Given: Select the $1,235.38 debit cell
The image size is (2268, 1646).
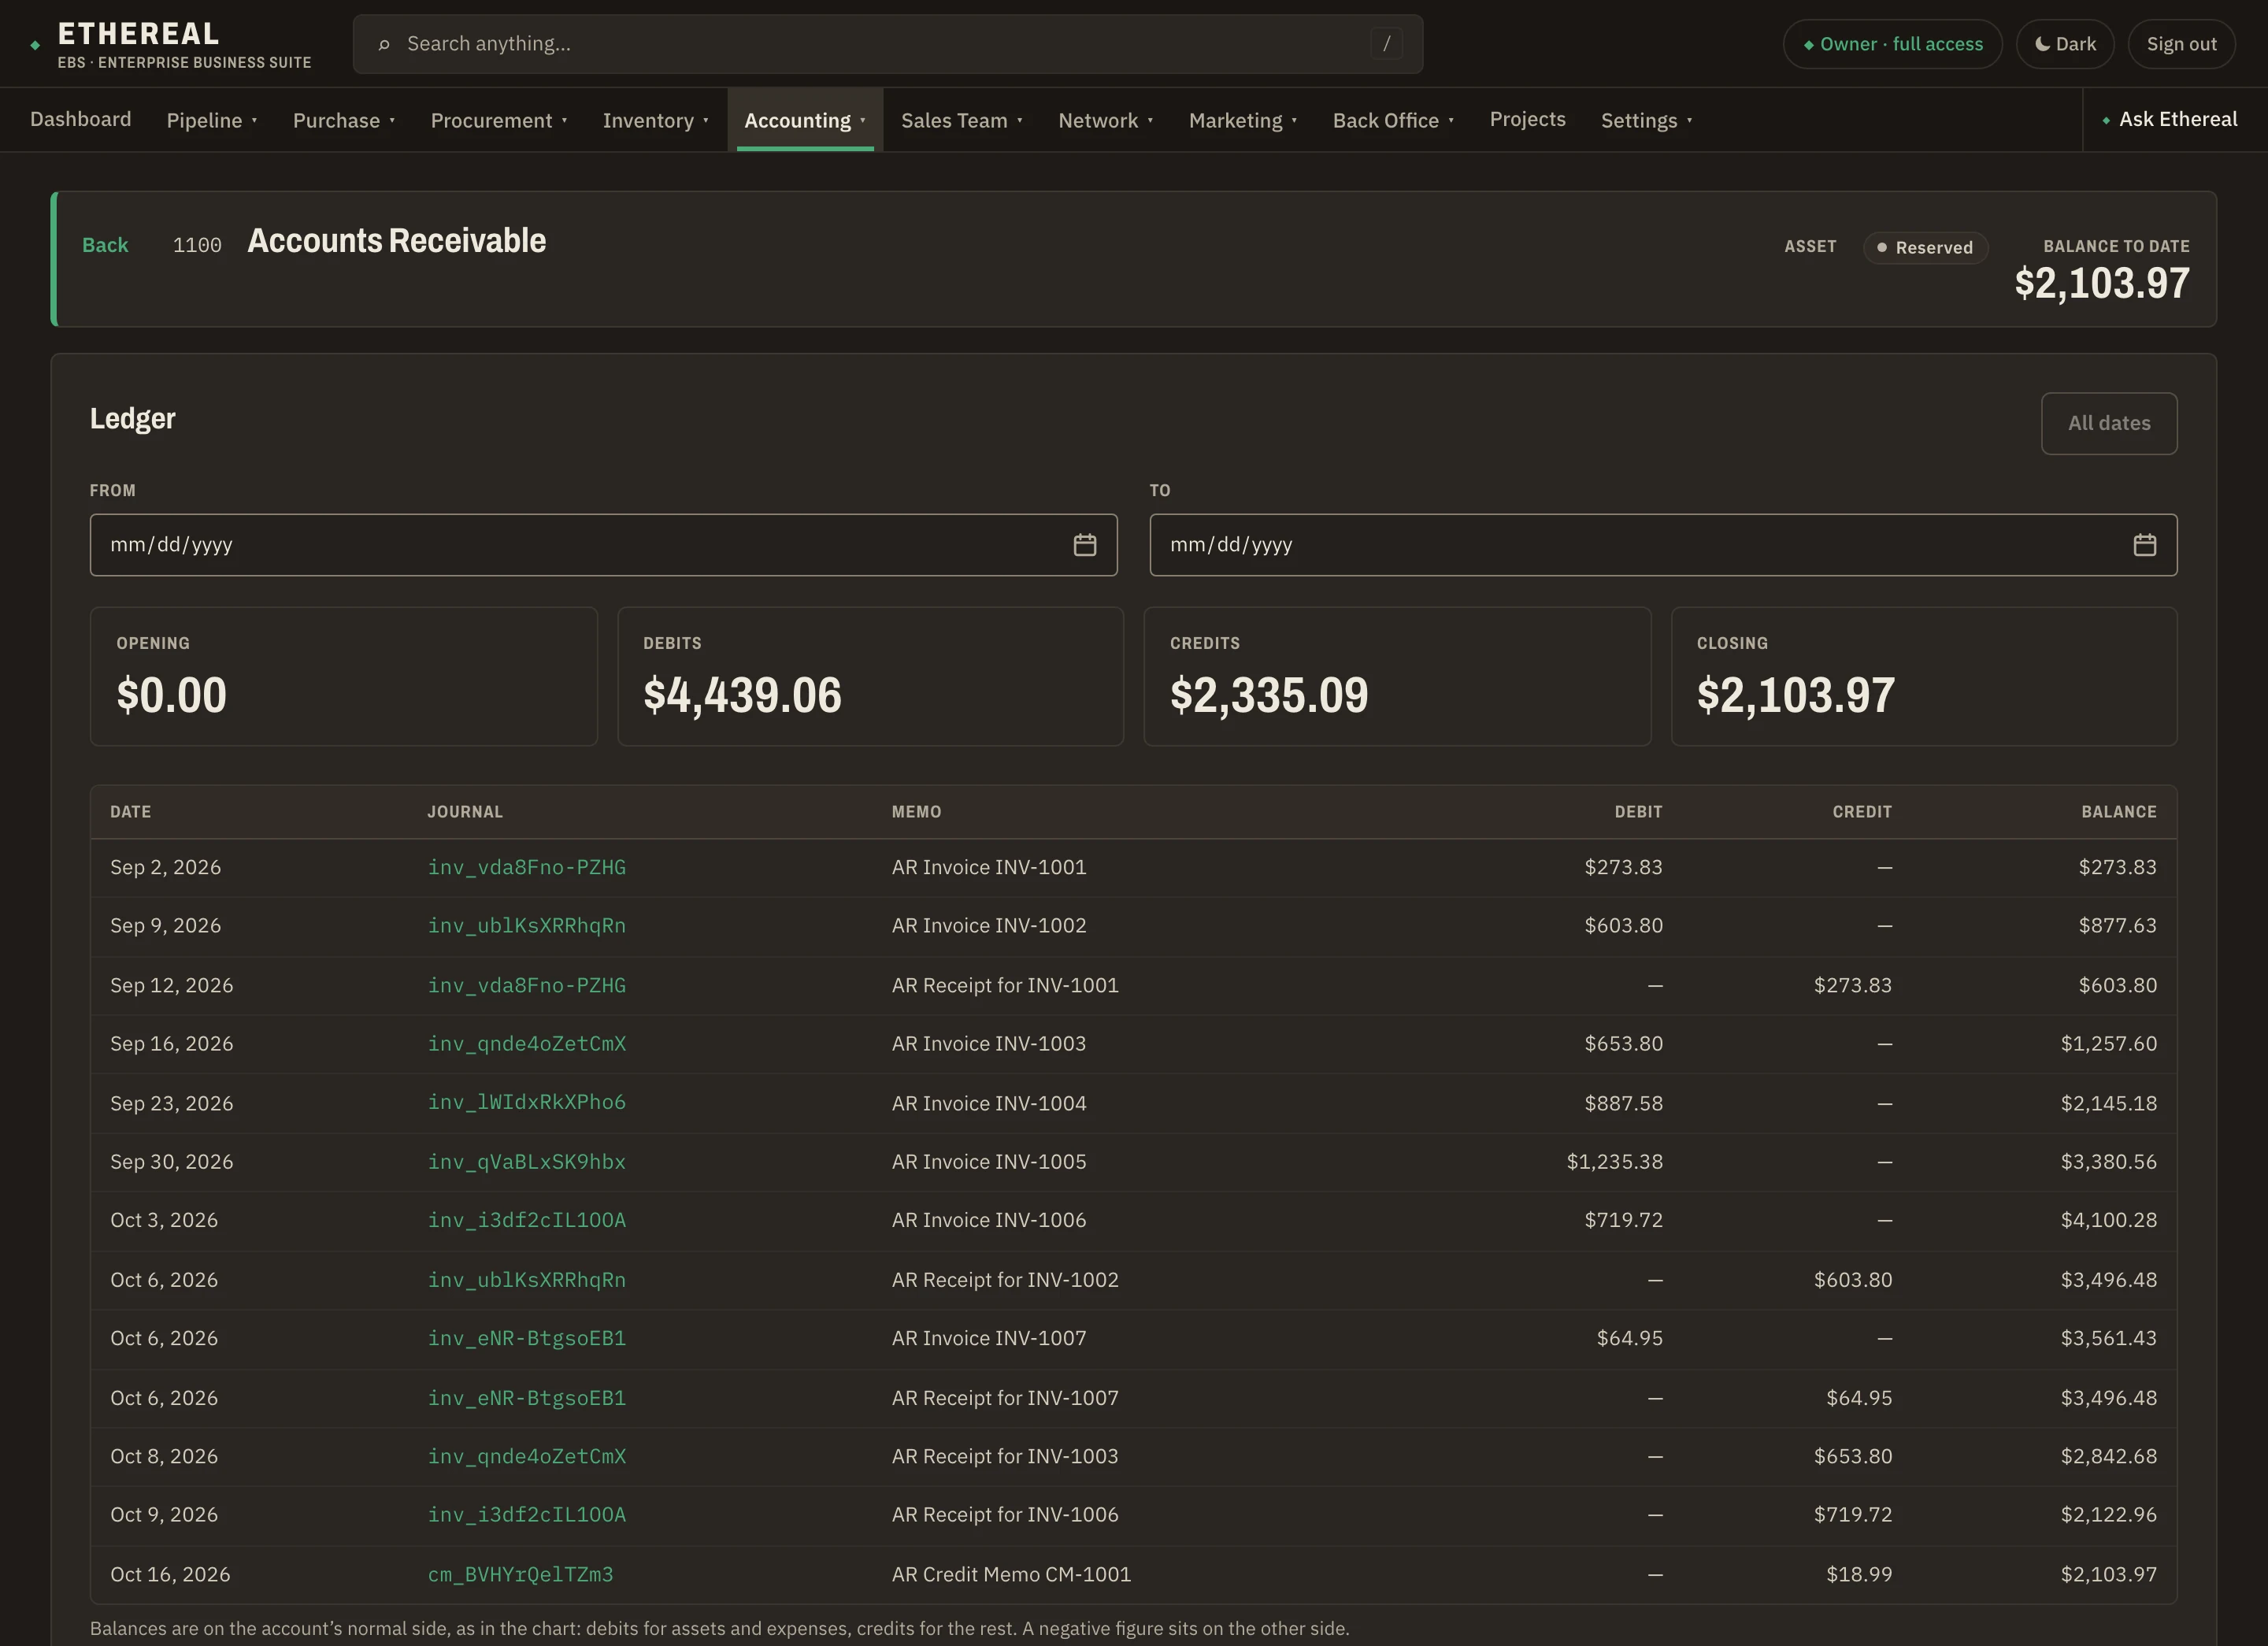Looking at the screenshot, I should pos(1614,1161).
